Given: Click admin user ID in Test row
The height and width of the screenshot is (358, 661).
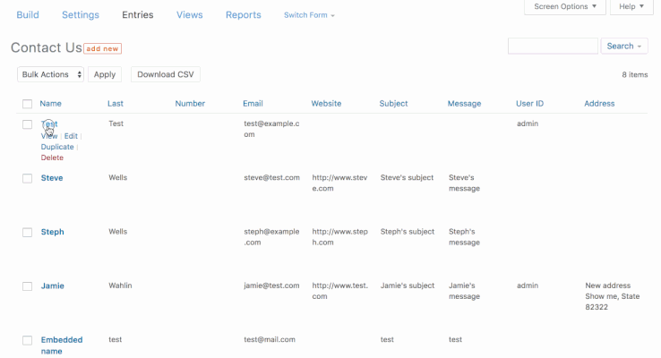Looking at the screenshot, I should (x=528, y=124).
